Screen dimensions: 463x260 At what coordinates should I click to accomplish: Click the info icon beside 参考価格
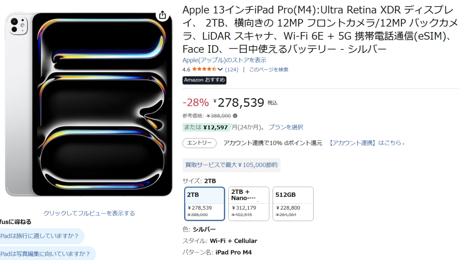(x=235, y=116)
